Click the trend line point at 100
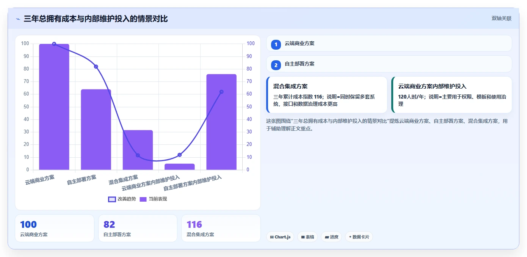 (54, 44)
